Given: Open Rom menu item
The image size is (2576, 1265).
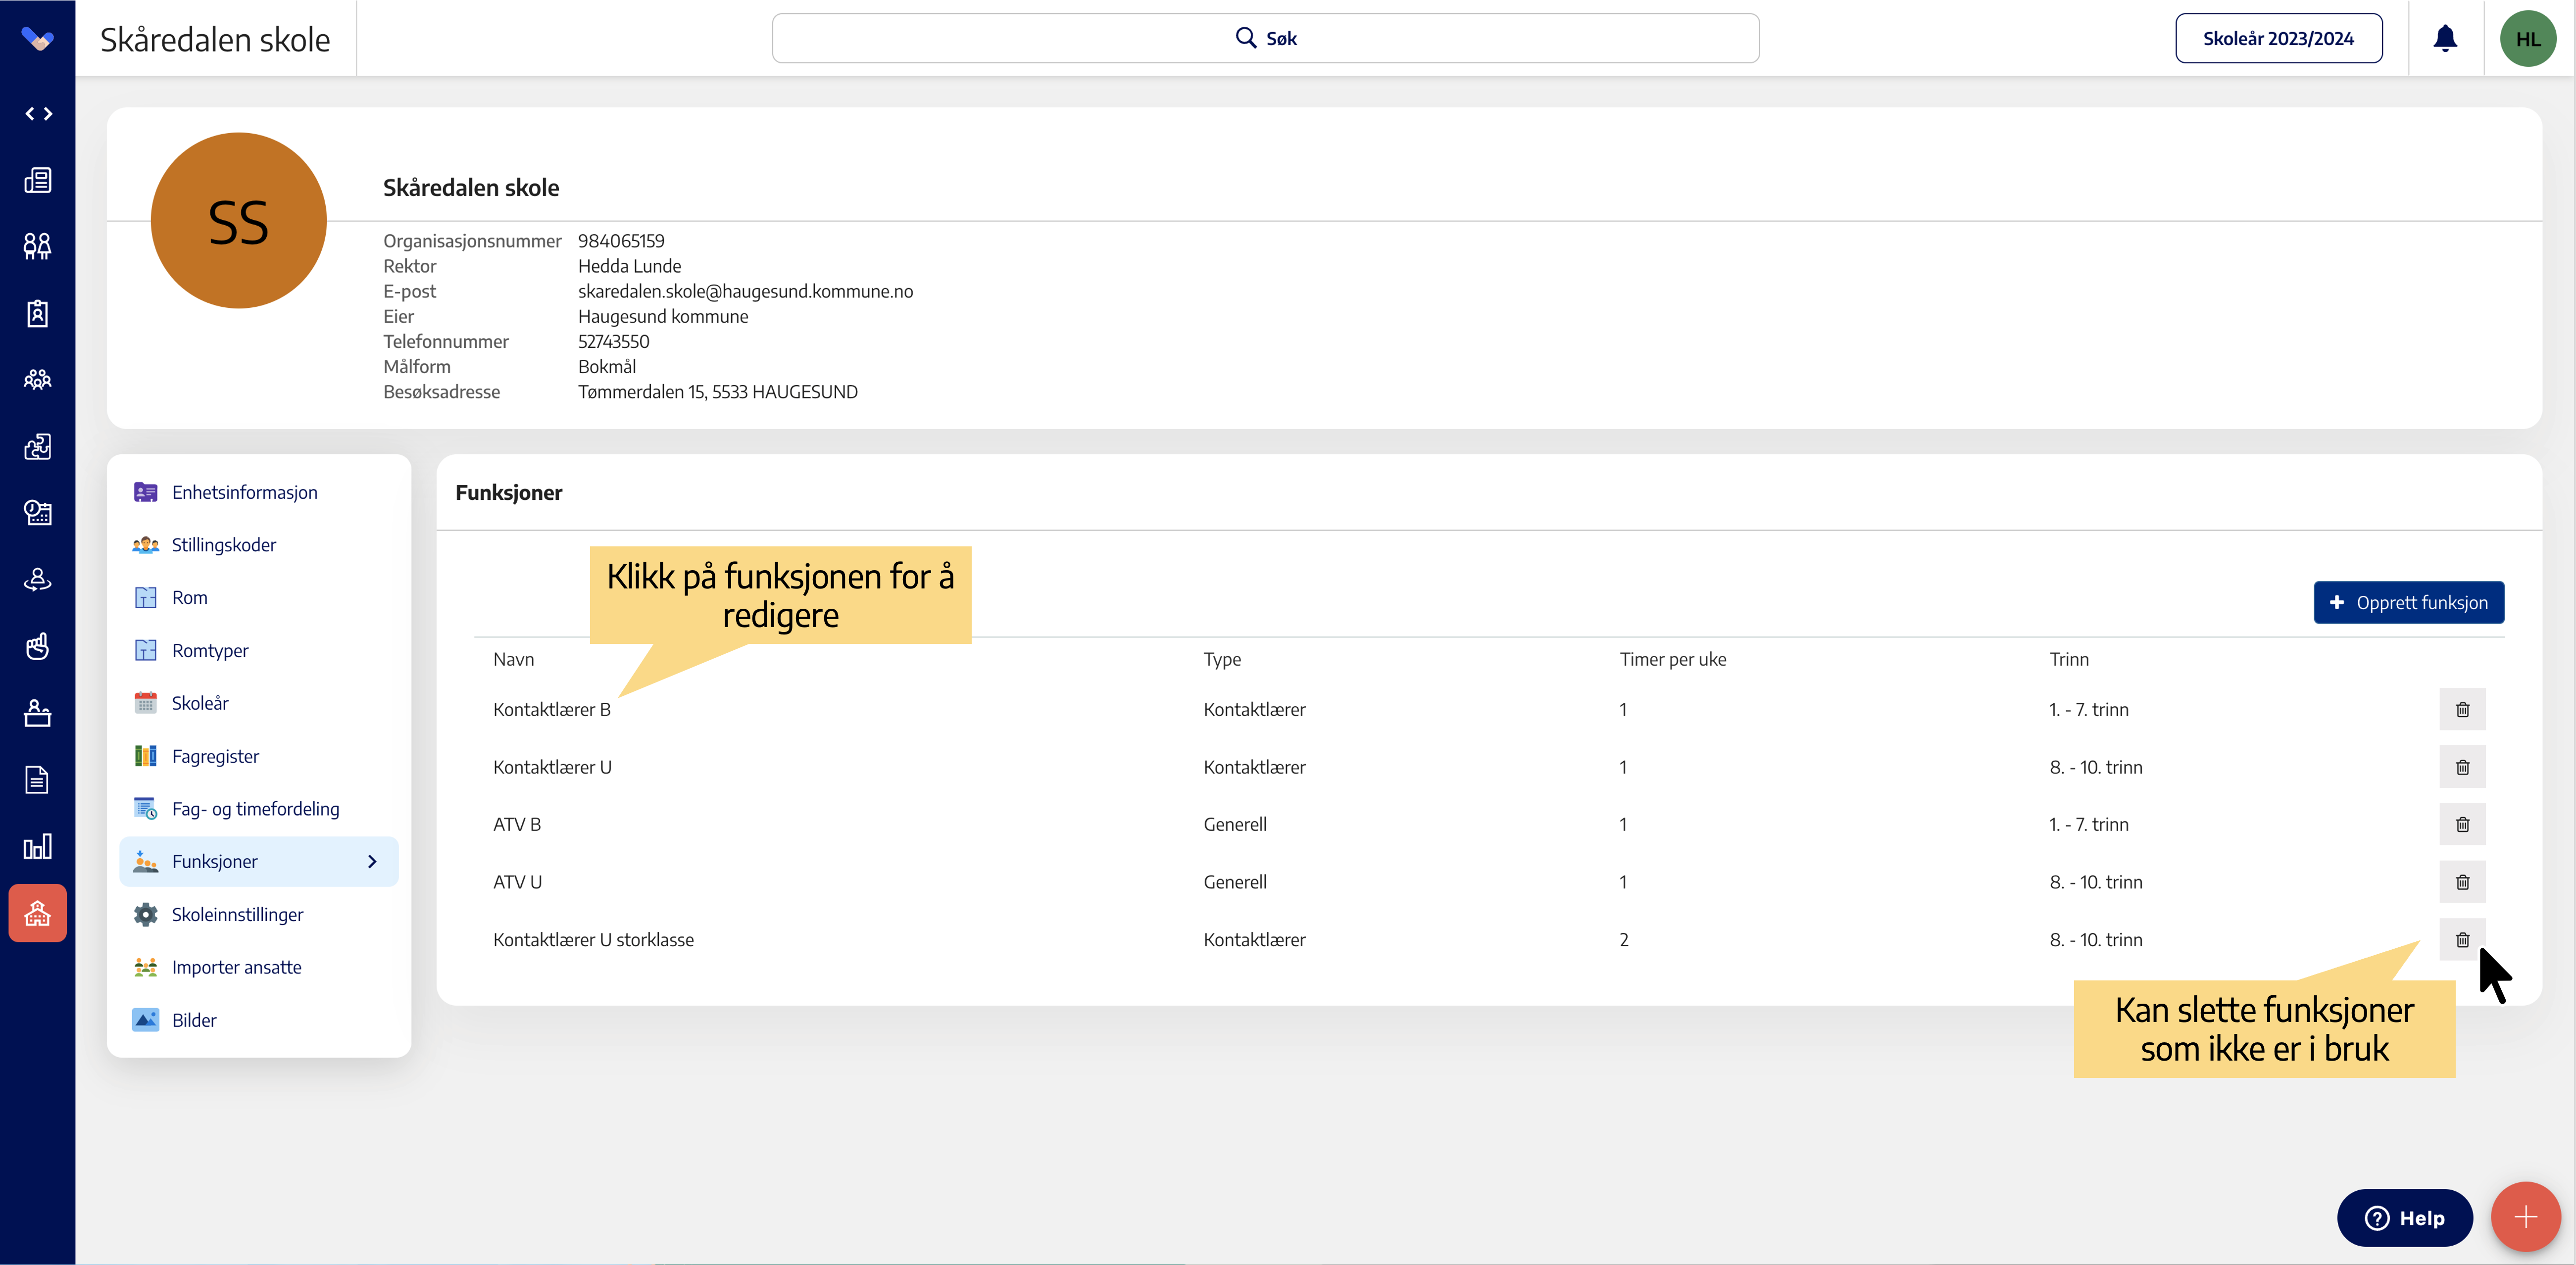Looking at the screenshot, I should pyautogui.click(x=259, y=597).
